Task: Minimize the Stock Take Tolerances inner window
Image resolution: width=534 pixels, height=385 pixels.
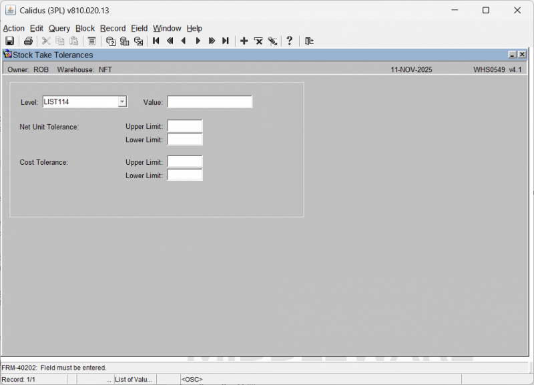Action: coord(512,55)
